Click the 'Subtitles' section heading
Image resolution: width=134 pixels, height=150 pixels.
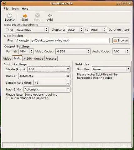coord(82,64)
